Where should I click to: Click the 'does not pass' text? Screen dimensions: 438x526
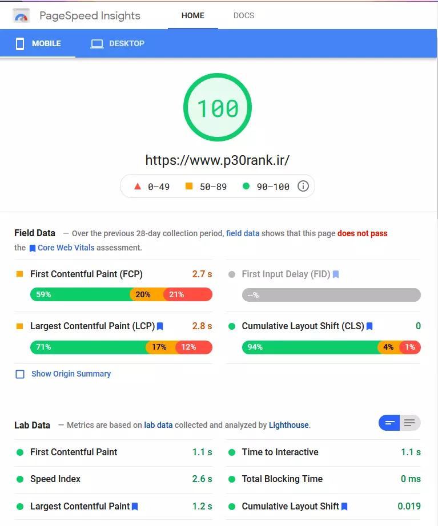[363, 233]
